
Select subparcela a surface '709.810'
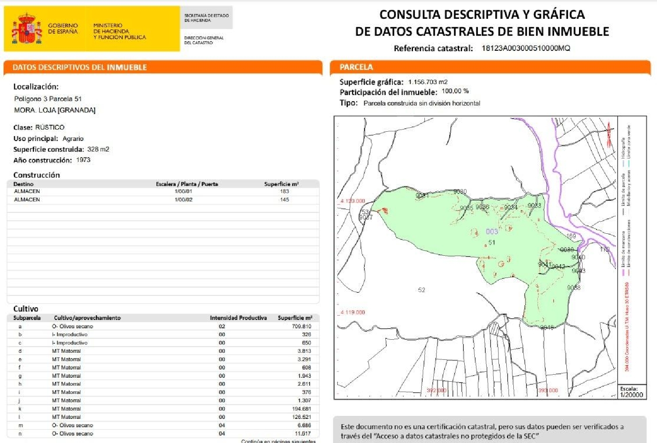(x=301, y=326)
